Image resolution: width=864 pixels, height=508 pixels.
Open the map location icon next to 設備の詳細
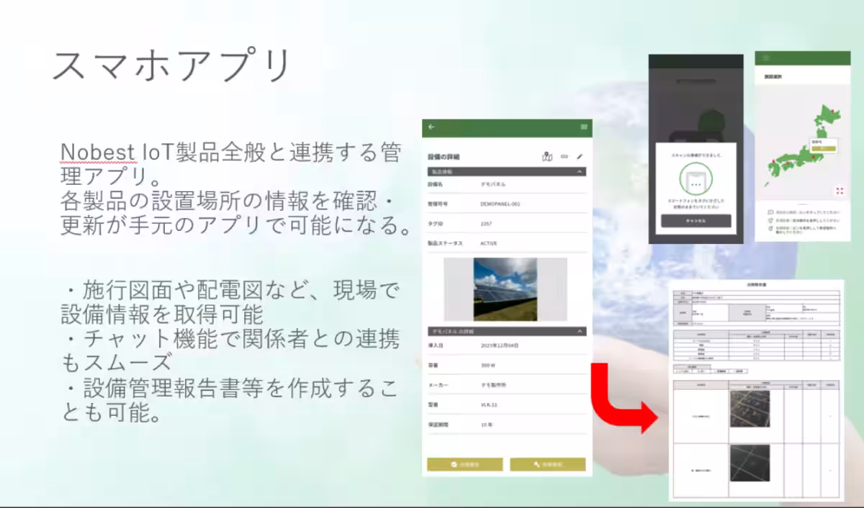pyautogui.click(x=547, y=157)
